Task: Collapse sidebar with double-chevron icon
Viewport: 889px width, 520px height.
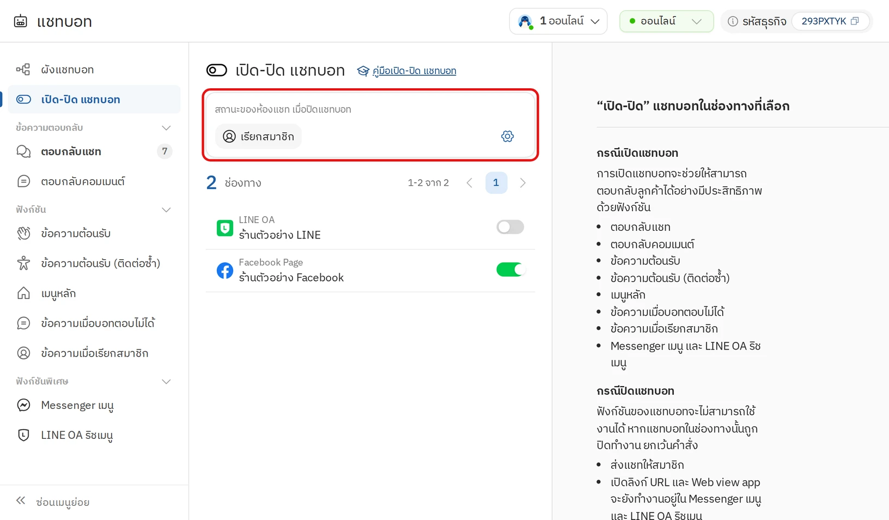Action: [21, 500]
